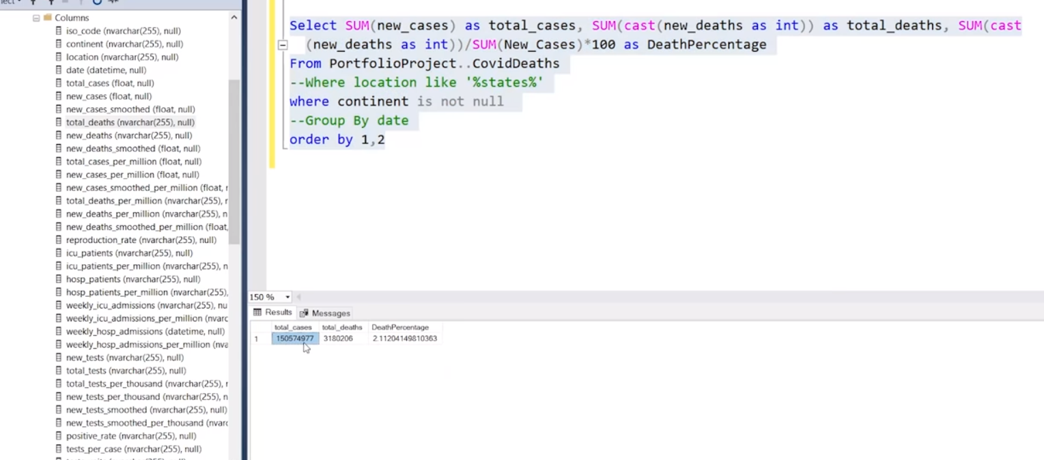1044x460 pixels.
Task: Click the icon beside the Messages tab label
Action: click(303, 313)
